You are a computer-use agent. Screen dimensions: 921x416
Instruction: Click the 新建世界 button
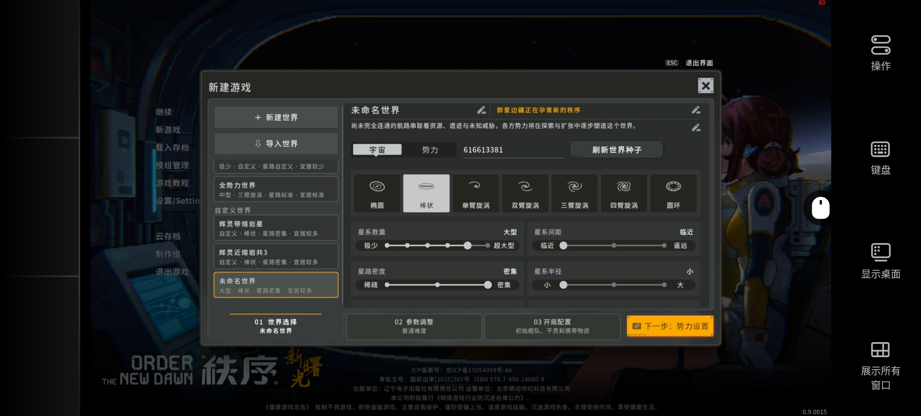click(x=276, y=117)
